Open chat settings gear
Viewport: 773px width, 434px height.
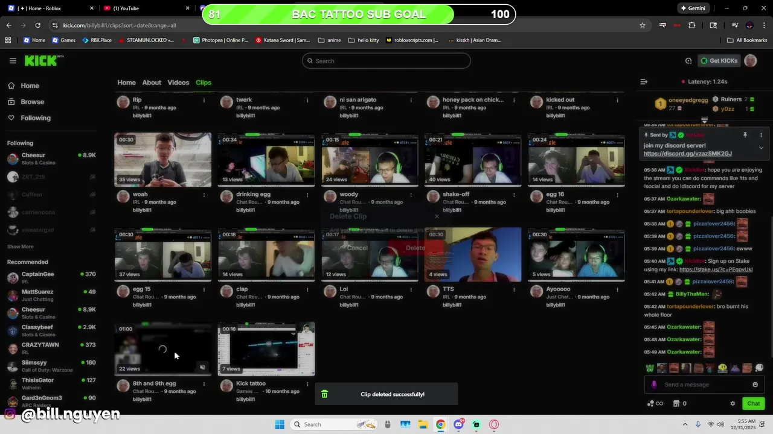pos(733,404)
